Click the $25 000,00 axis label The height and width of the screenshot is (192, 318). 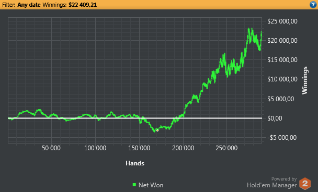pos(282,21)
